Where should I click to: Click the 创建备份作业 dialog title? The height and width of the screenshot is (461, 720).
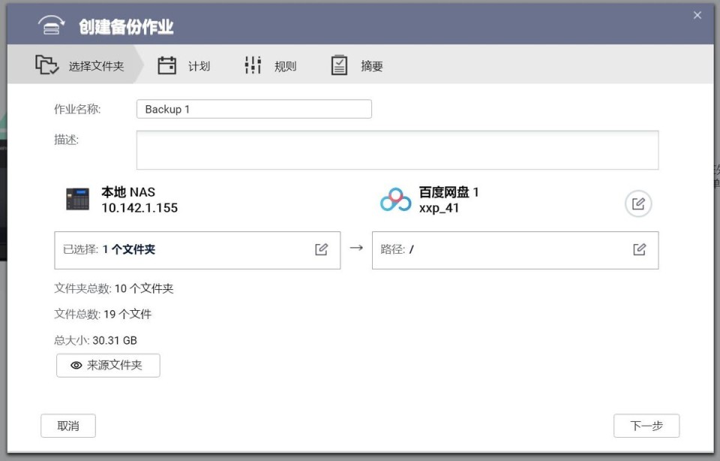pyautogui.click(x=126, y=27)
